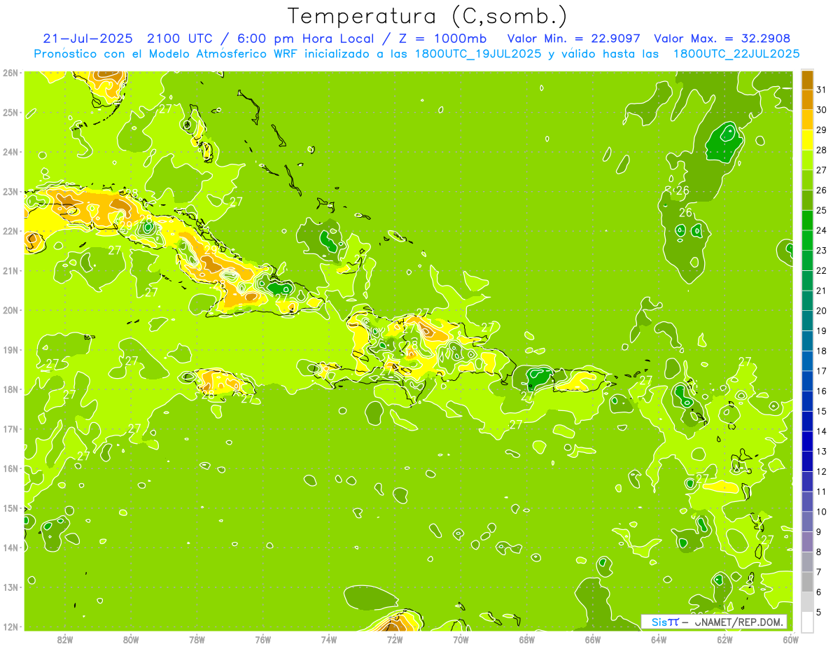The image size is (840, 649).
Task: Click the 18N latitude axis label
Action: tap(10, 389)
